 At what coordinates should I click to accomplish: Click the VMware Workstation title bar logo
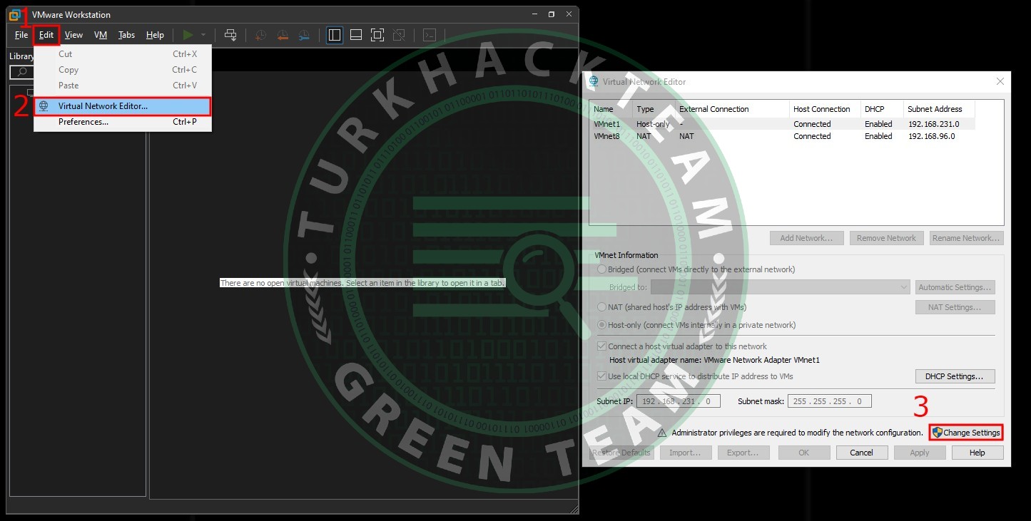pos(16,14)
